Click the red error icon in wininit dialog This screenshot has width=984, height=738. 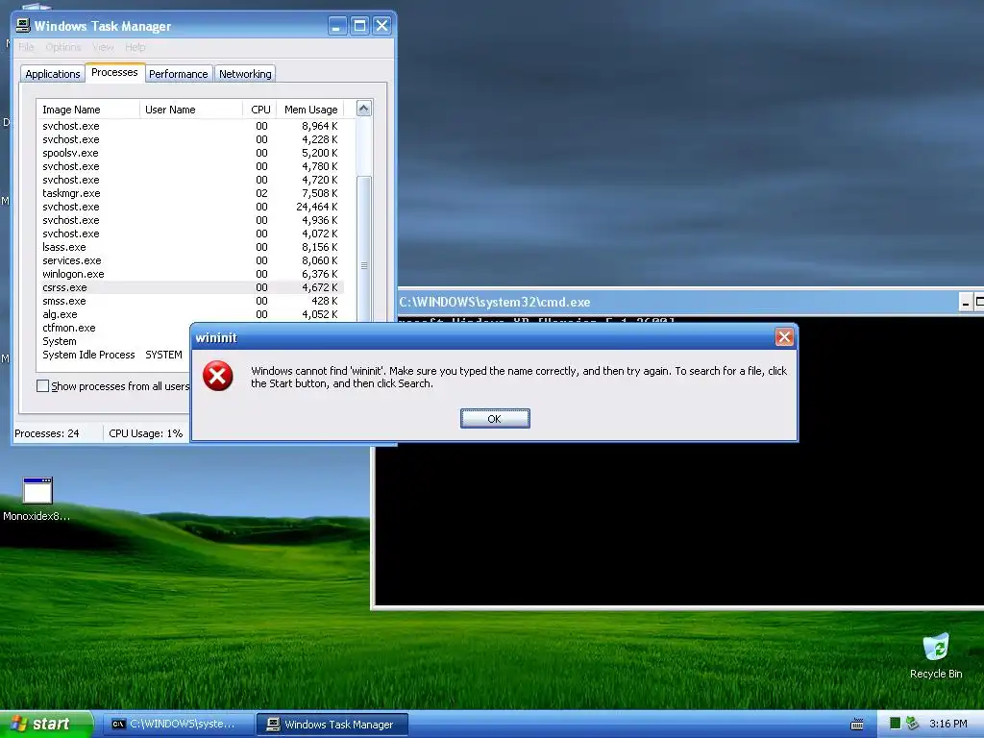[218, 376]
